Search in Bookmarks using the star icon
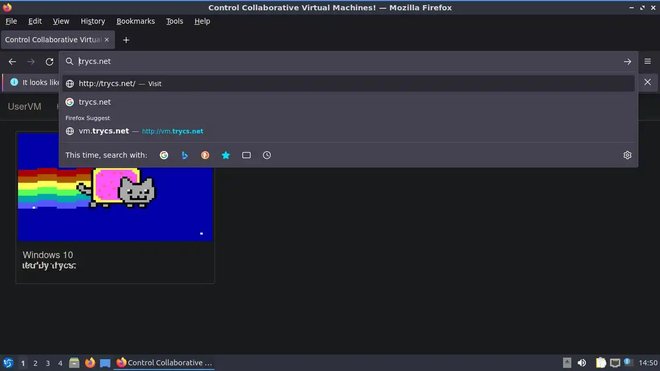Image resolution: width=660 pixels, height=371 pixels. (226, 155)
